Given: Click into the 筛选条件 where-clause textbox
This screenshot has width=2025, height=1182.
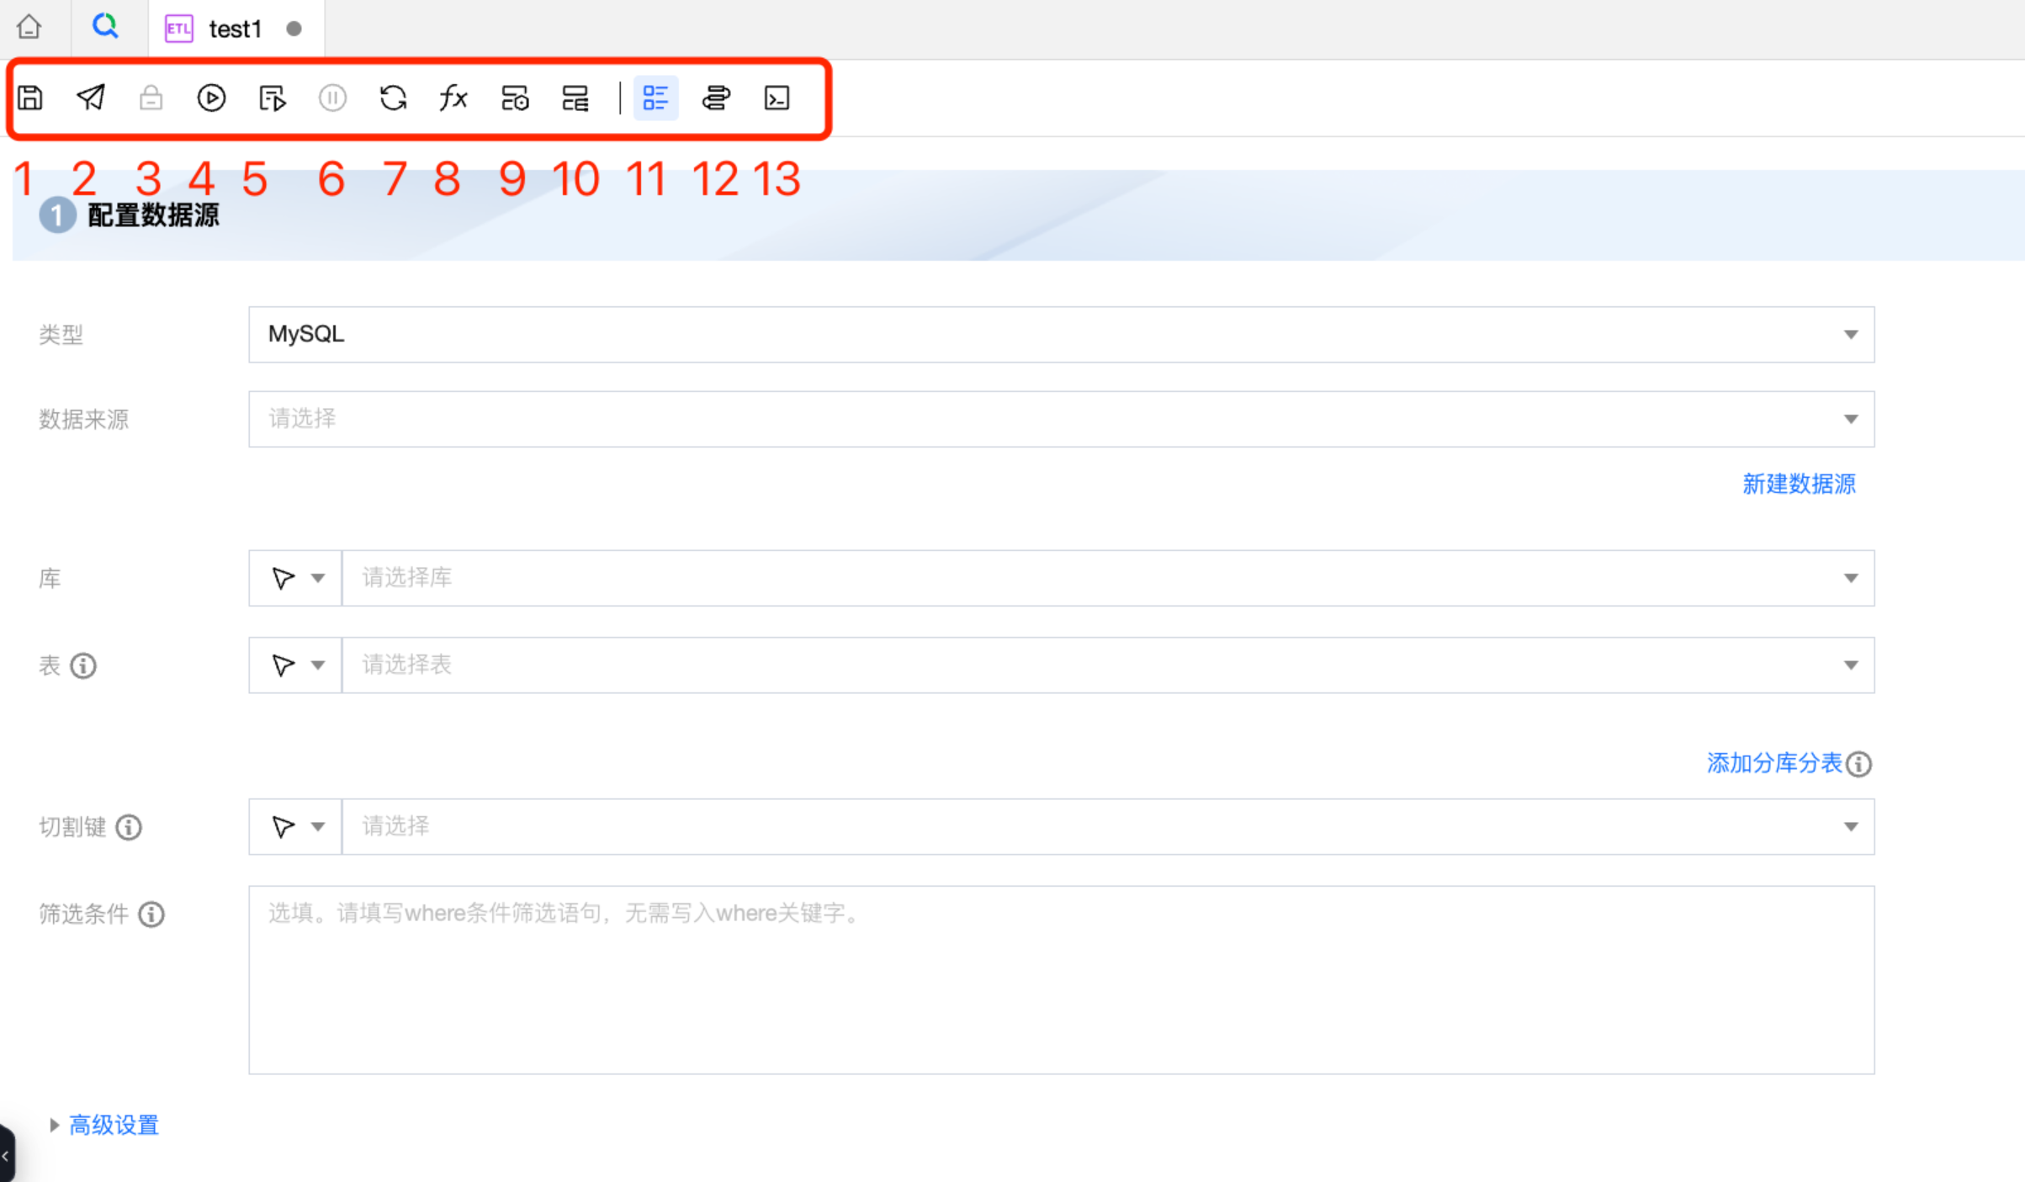Looking at the screenshot, I should click(1060, 979).
